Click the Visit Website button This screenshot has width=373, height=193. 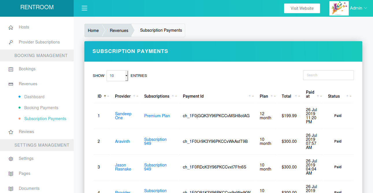302,8
